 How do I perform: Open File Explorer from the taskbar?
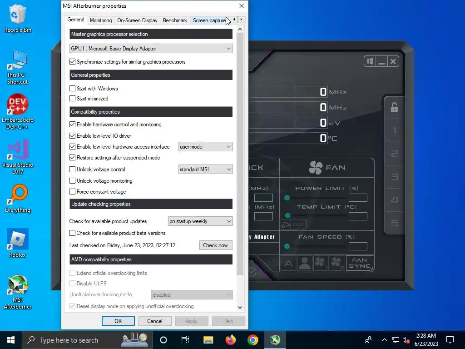pyautogui.click(x=208, y=340)
